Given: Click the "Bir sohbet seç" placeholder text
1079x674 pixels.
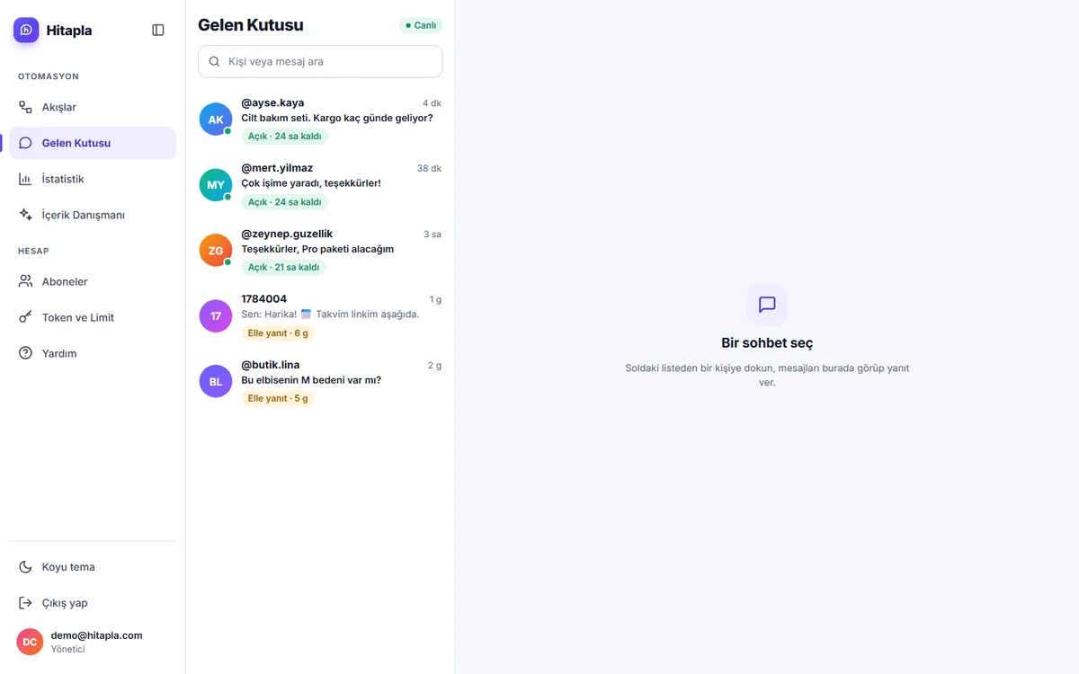Looking at the screenshot, I should (767, 343).
